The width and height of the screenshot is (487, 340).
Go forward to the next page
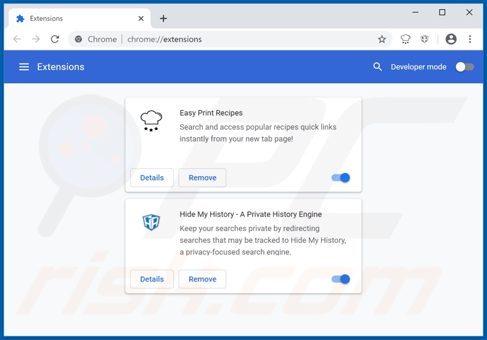tap(36, 39)
